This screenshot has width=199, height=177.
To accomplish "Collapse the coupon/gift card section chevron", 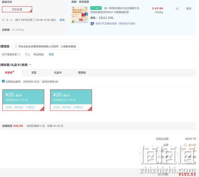I will [x=30, y=65].
